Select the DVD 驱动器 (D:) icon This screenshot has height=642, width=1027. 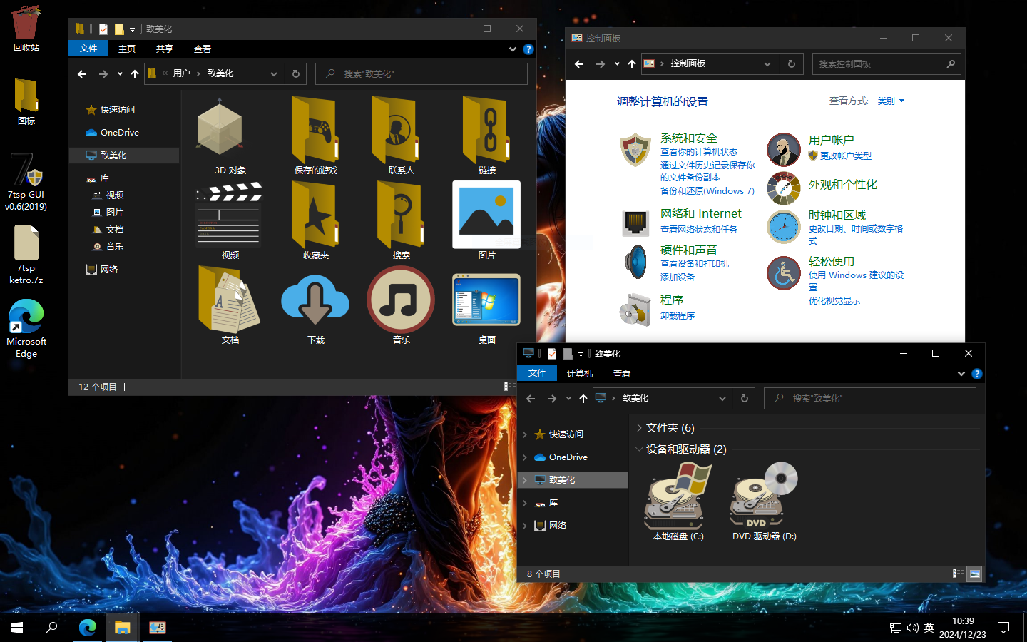click(x=764, y=496)
